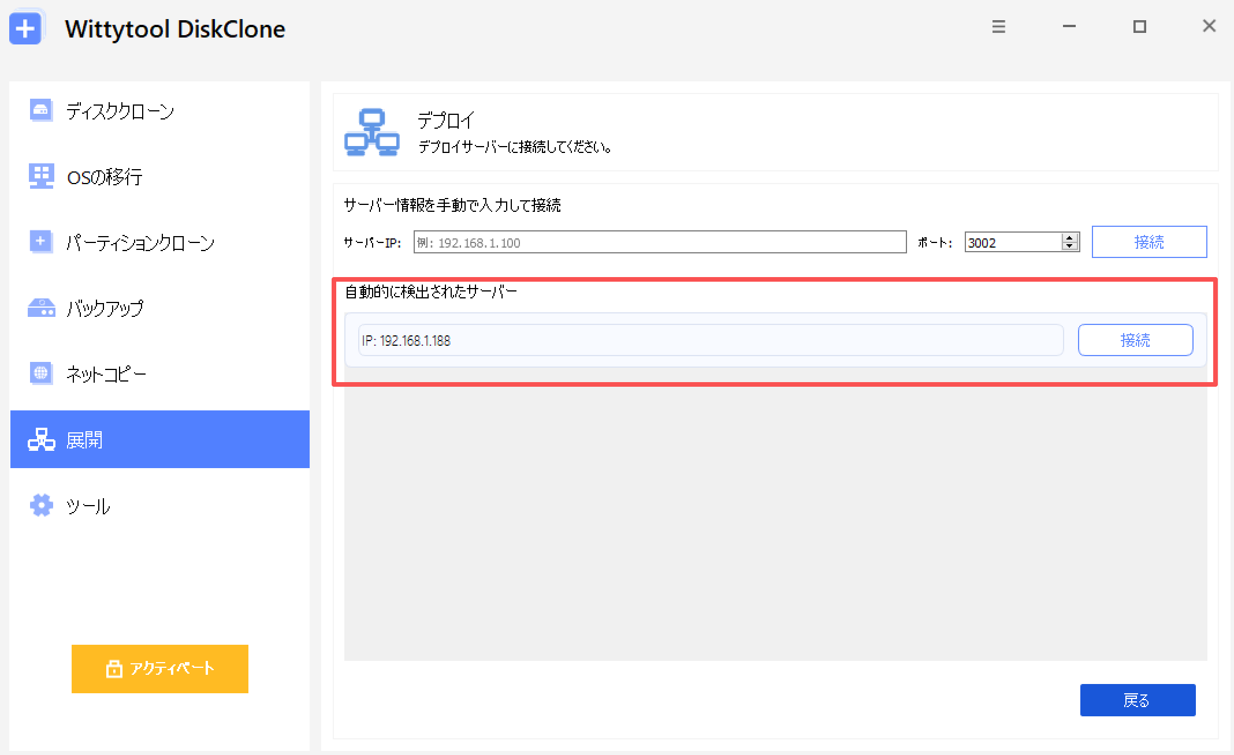Click the デプロイ network computers icon
1234x755 pixels.
click(x=371, y=132)
